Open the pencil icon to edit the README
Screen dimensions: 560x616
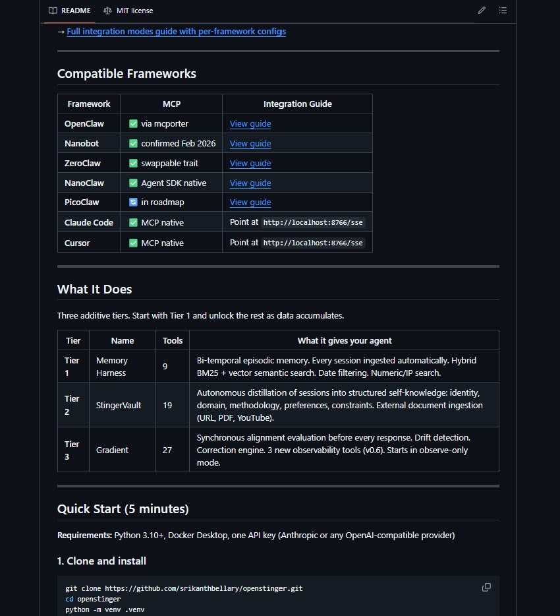coord(482,11)
